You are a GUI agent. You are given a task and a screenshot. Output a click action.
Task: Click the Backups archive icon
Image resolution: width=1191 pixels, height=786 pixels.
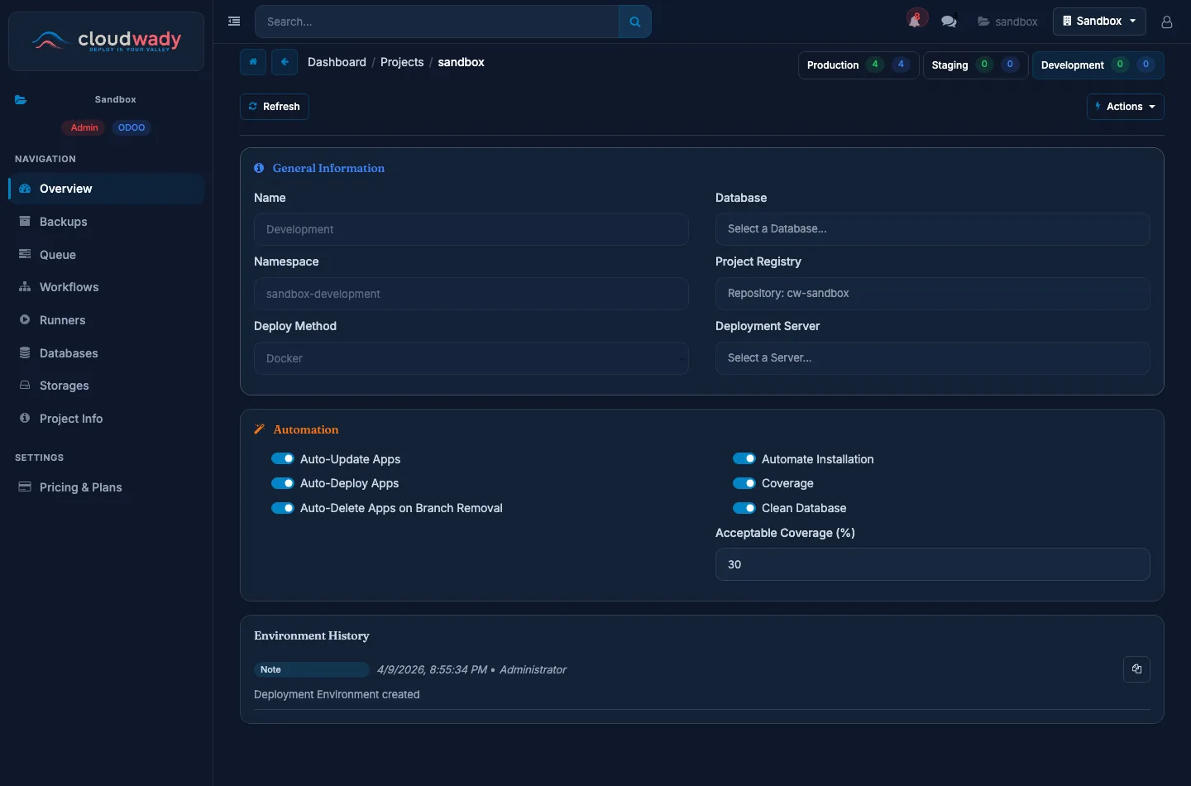[x=25, y=222]
